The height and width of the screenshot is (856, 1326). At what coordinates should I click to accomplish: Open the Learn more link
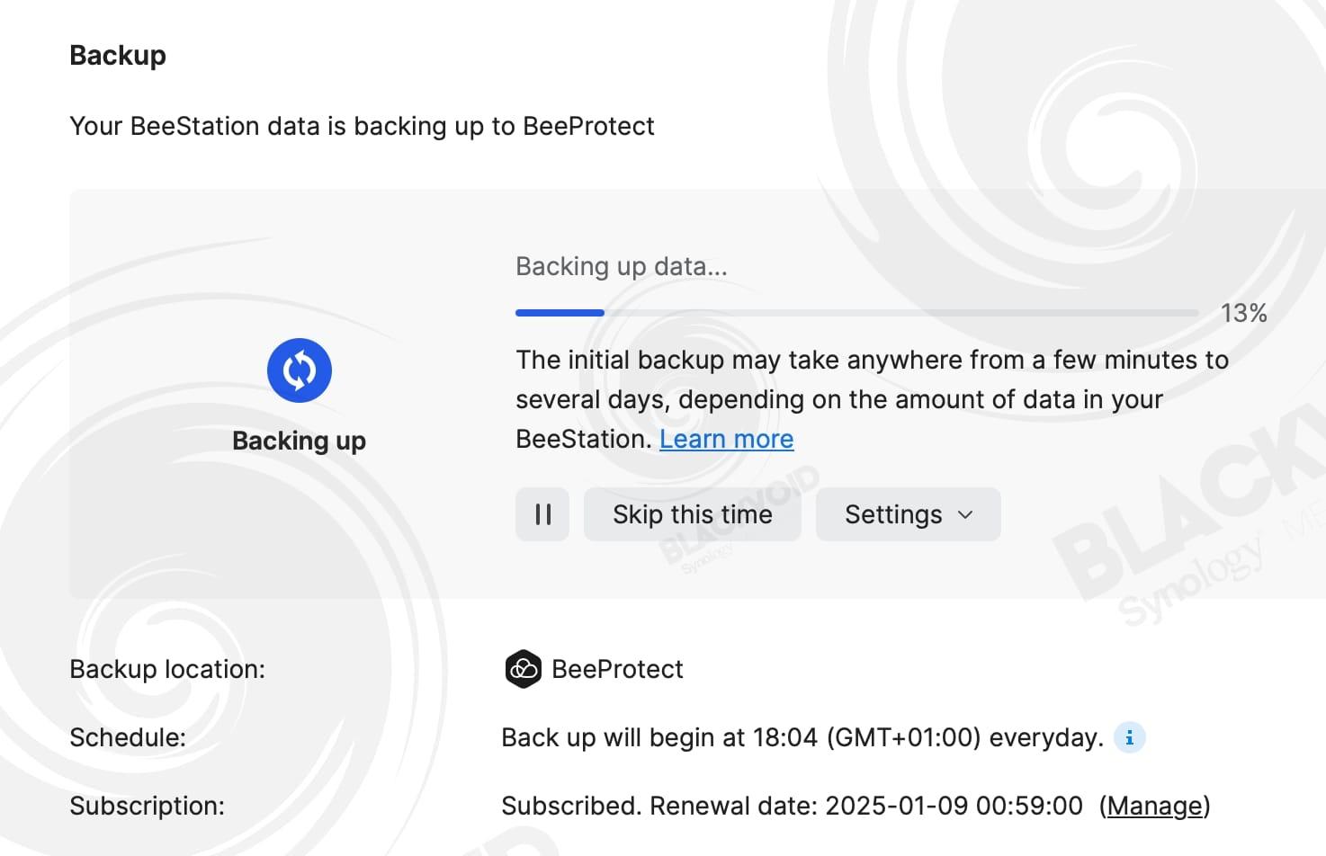726,439
